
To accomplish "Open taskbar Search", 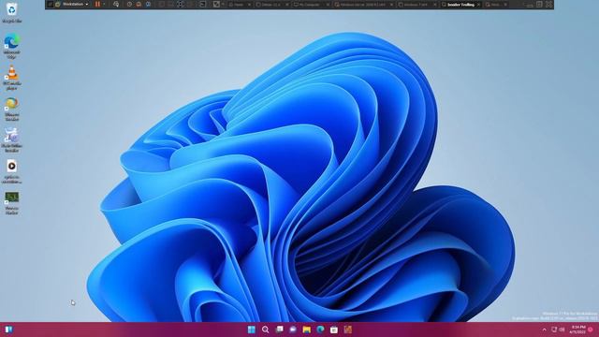I will (x=265, y=330).
